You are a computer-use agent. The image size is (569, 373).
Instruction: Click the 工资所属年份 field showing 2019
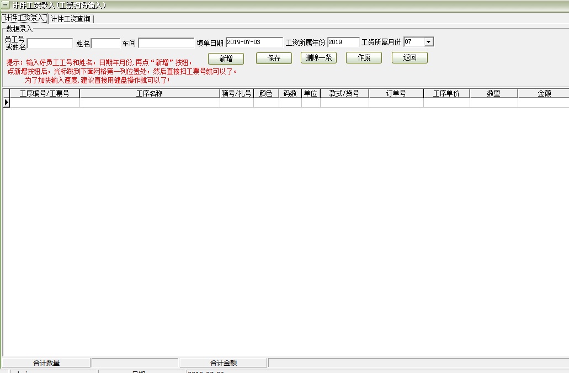(343, 42)
